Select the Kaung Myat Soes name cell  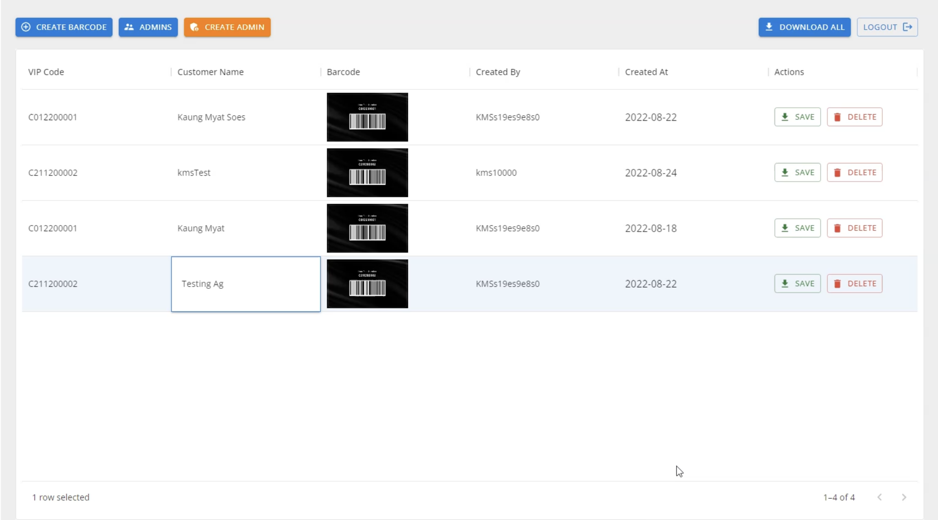[x=246, y=117]
